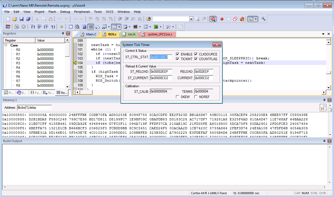Open the Symbols window icon
Image resolution: width=334 pixels, height=197 pixels.
(84, 27)
